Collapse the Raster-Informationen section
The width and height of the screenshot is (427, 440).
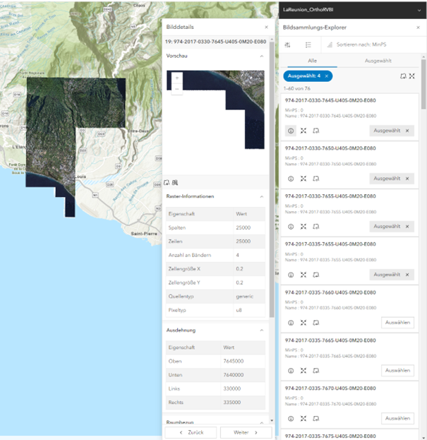[262, 197]
